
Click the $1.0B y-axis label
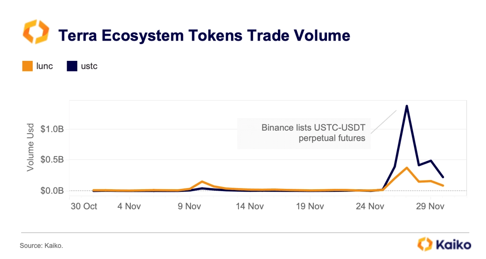tap(52, 129)
